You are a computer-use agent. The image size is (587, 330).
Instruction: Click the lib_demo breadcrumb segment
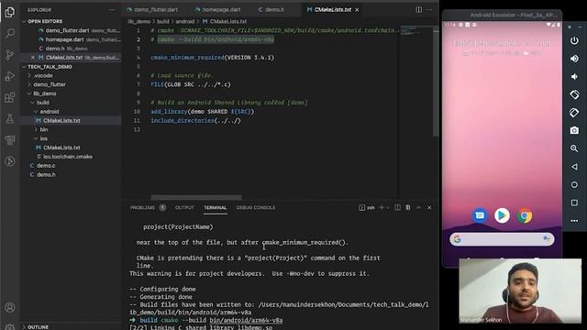click(x=139, y=21)
